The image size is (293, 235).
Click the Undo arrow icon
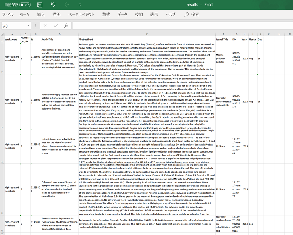53,5
